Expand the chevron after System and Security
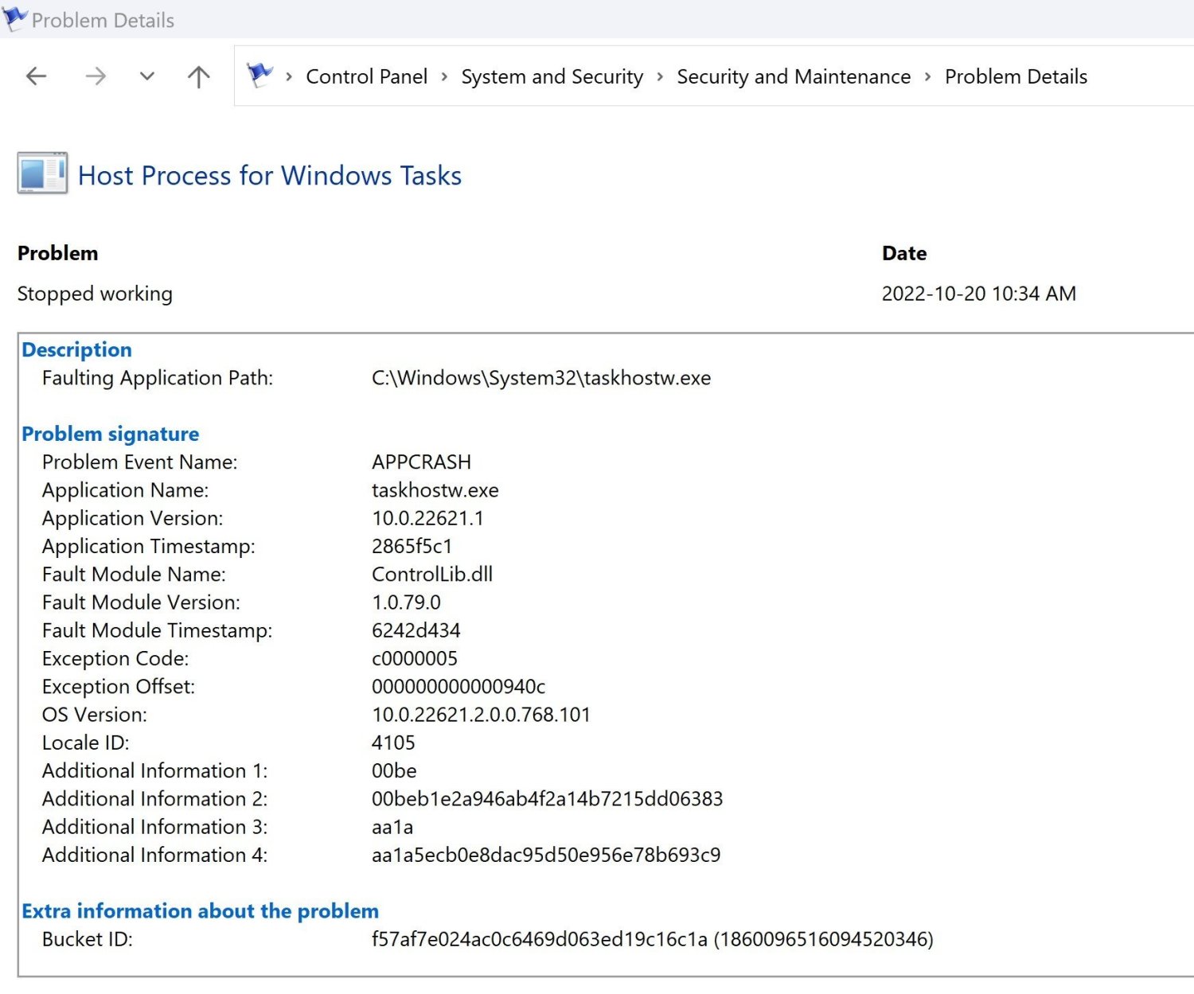 click(x=659, y=77)
